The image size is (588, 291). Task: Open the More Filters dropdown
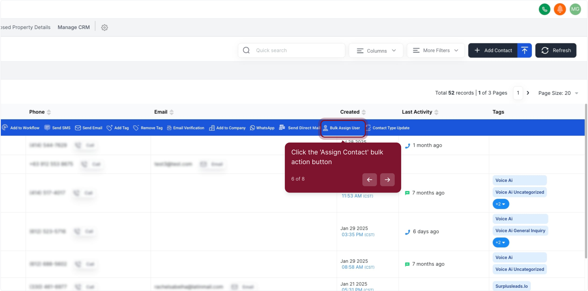tap(435, 50)
